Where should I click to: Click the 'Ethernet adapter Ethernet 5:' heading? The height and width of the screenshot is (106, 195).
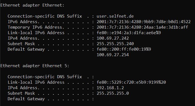[x=35, y=66]
